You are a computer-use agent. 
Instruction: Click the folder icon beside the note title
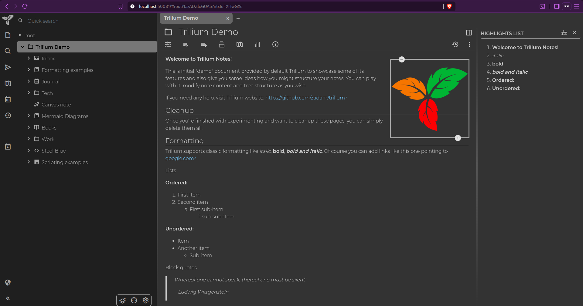[168, 32]
